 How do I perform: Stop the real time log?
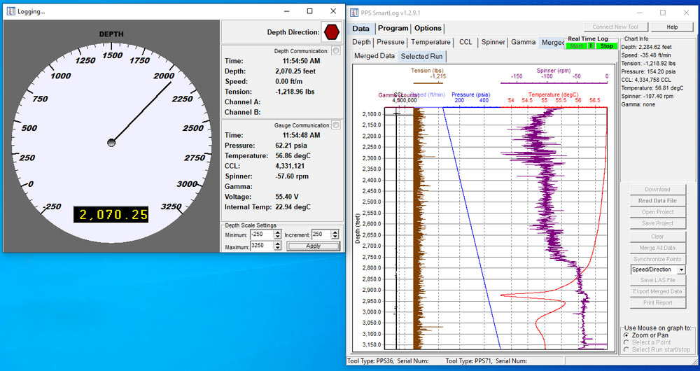[606, 45]
